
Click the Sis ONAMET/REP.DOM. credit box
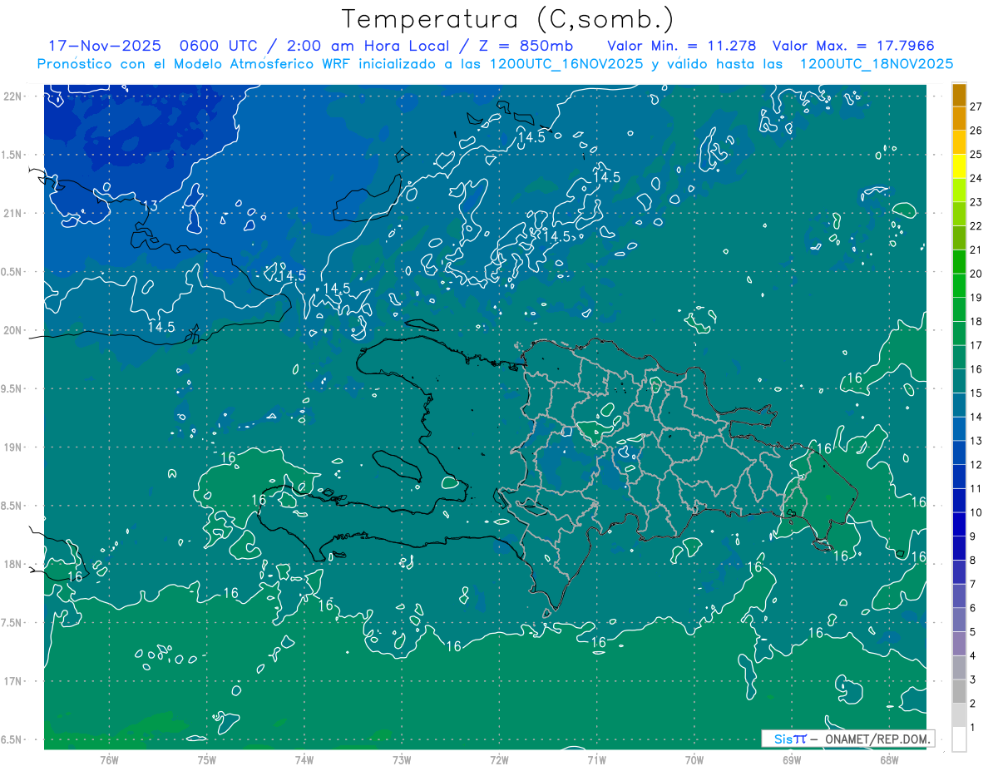pos(847,739)
